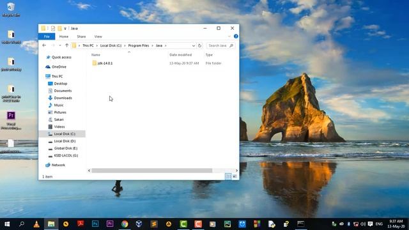Image resolution: width=409 pixels, height=230 pixels.
Task: Switch to Details view in the status bar
Action: click(228, 176)
